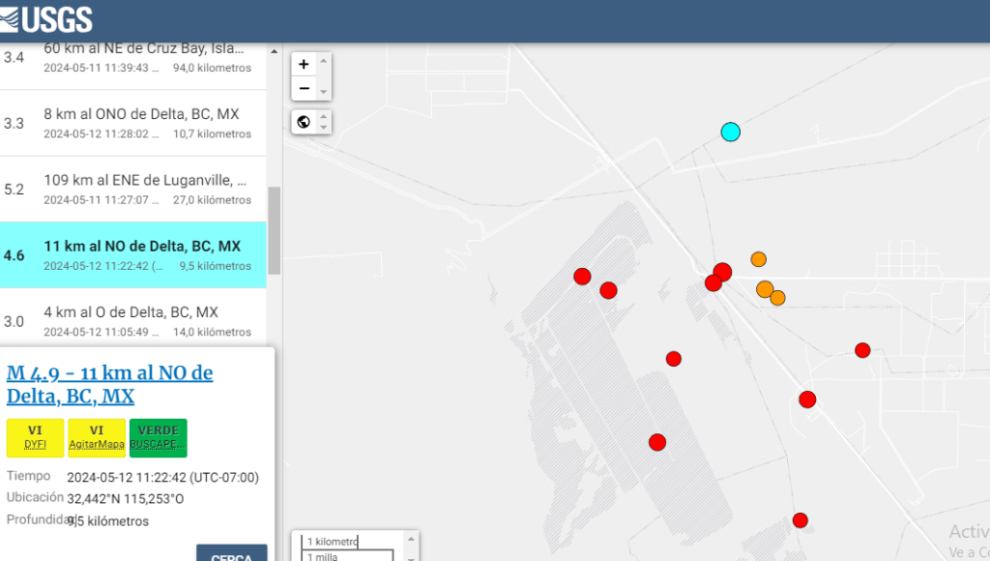This screenshot has width=990, height=561.
Task: Click the rightmost red earthquake marker
Action: [862, 350]
